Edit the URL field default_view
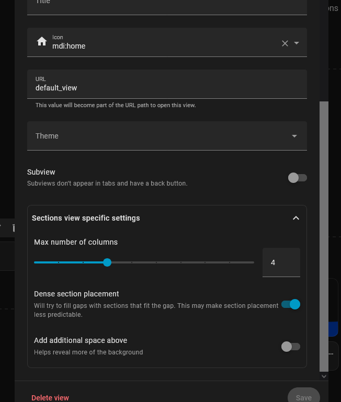Image resolution: width=341 pixels, height=402 pixels. (167, 84)
